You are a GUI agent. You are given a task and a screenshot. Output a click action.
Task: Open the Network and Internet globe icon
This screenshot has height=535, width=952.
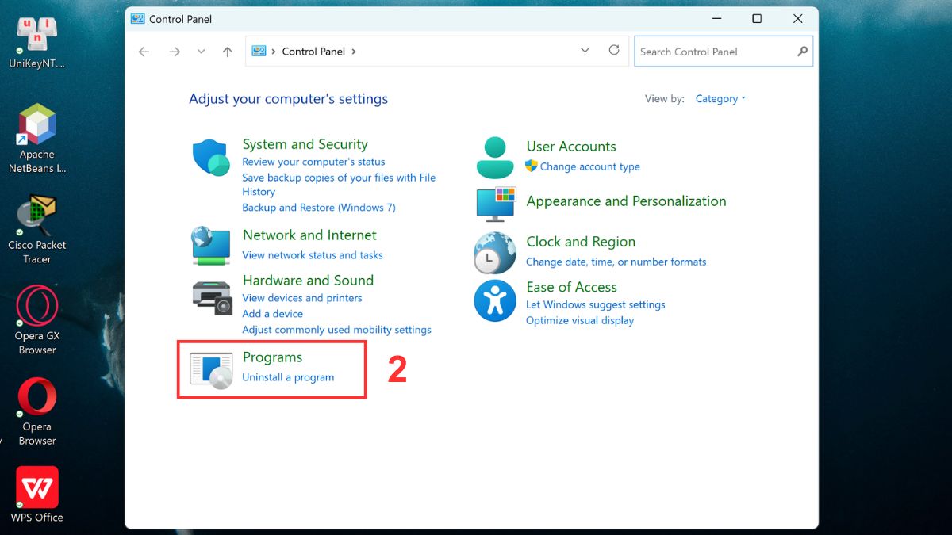click(x=211, y=246)
